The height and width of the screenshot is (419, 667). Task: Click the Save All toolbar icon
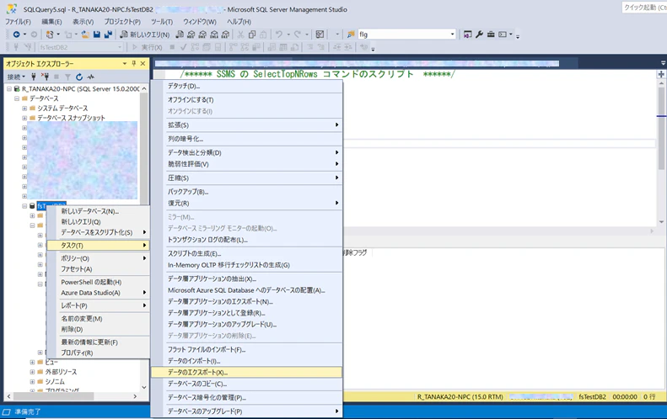click(108, 34)
